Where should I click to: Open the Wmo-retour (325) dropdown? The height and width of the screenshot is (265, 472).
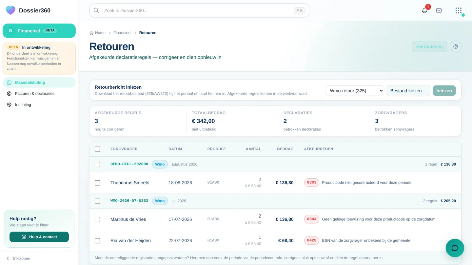pyautogui.click(x=354, y=91)
